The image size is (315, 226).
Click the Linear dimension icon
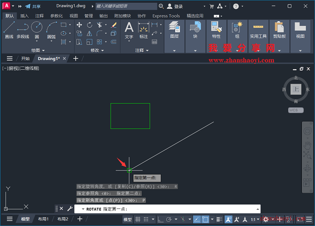tap(154, 25)
